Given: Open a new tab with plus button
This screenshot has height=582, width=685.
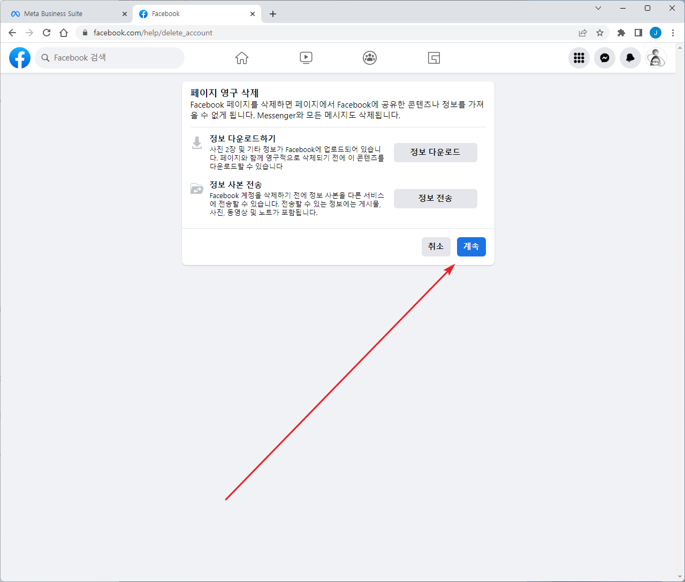Looking at the screenshot, I should pos(273,14).
